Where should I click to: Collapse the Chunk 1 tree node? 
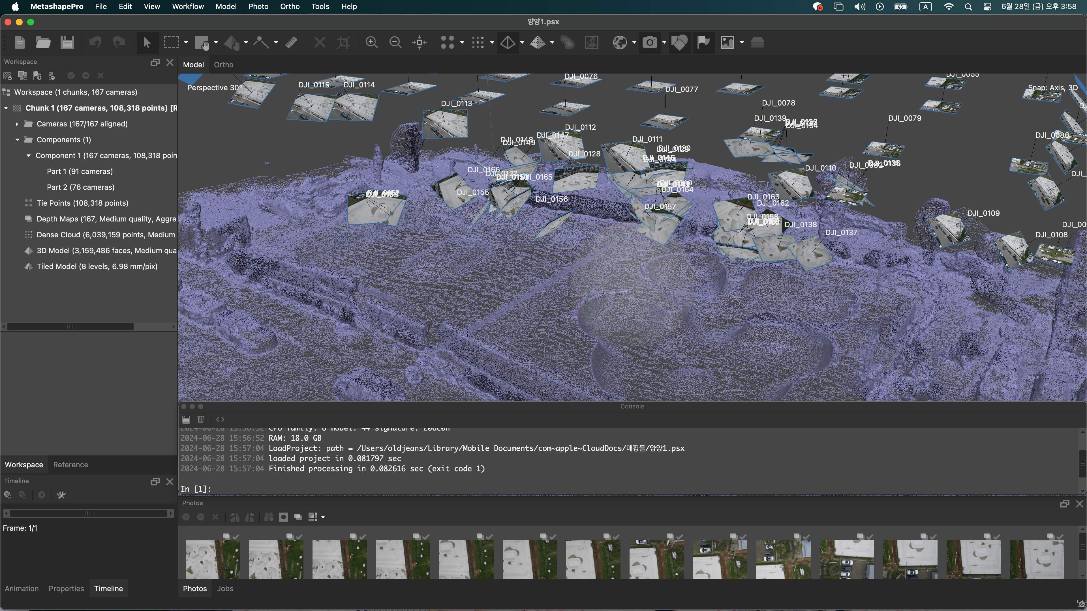(6, 108)
